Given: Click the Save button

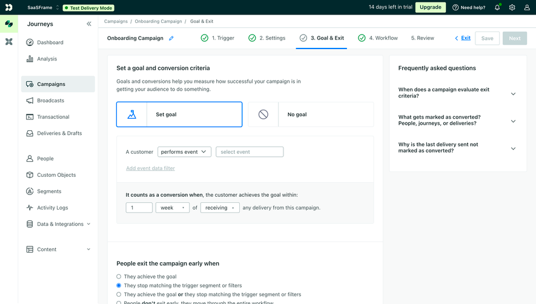Looking at the screenshot, I should (487, 38).
